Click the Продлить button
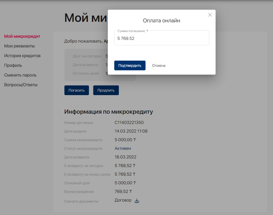The width and height of the screenshot is (273, 215). [x=106, y=90]
